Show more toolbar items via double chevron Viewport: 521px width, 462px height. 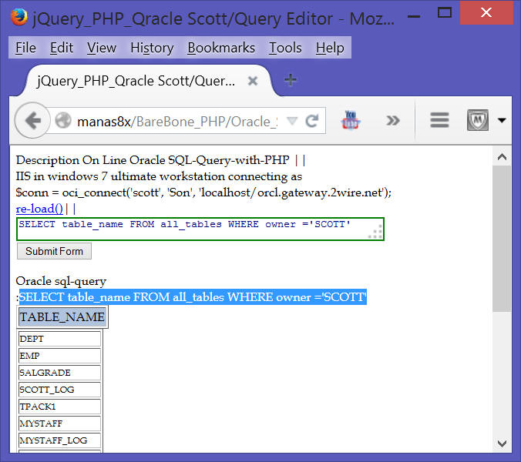pyautogui.click(x=393, y=120)
